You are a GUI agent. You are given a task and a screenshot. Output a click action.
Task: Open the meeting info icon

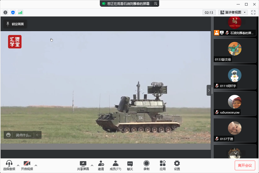[x=5, y=12]
